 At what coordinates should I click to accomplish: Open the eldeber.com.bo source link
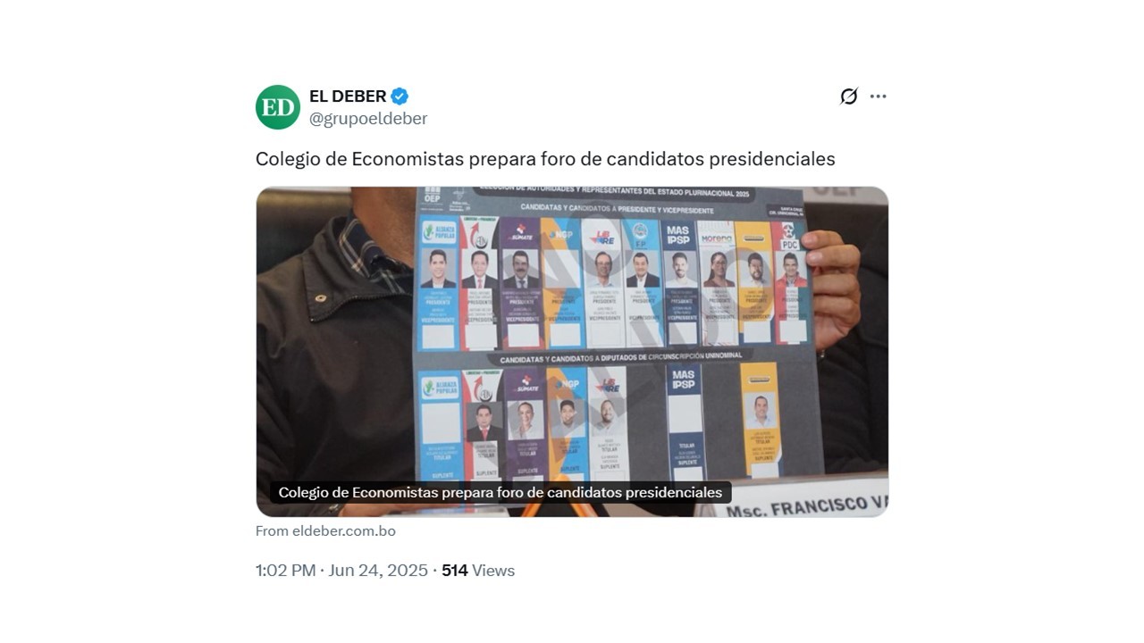[325, 530]
